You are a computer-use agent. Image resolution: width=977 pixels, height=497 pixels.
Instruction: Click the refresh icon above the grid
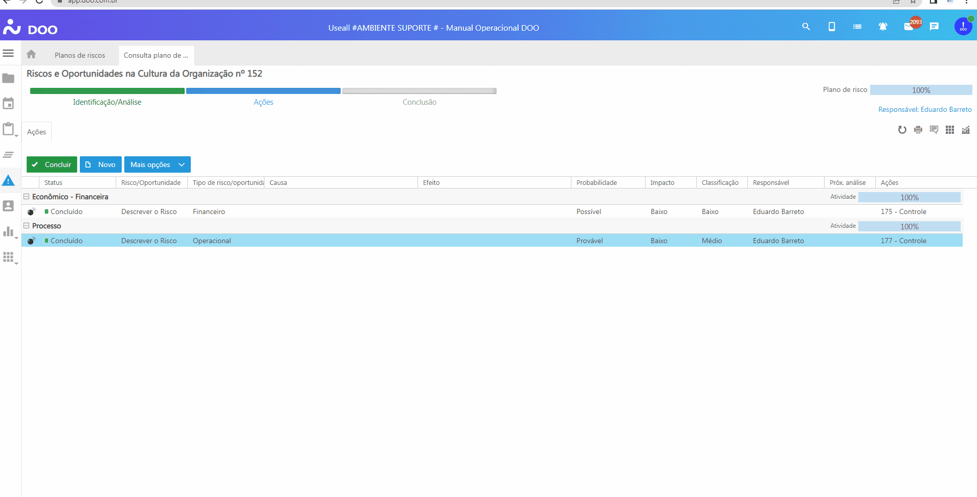pos(902,130)
